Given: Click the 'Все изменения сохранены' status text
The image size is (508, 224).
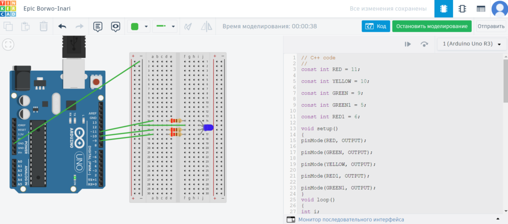Looking at the screenshot, I should point(388,9).
